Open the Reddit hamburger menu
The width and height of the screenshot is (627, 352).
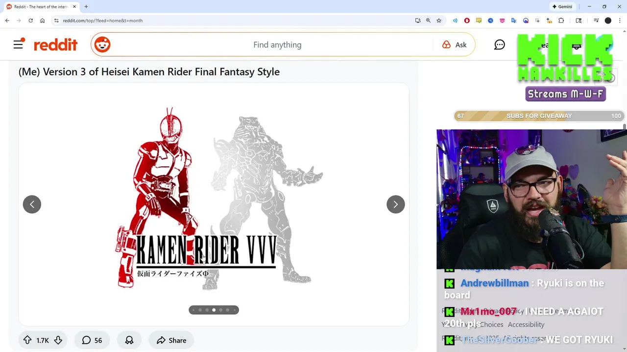(18, 44)
